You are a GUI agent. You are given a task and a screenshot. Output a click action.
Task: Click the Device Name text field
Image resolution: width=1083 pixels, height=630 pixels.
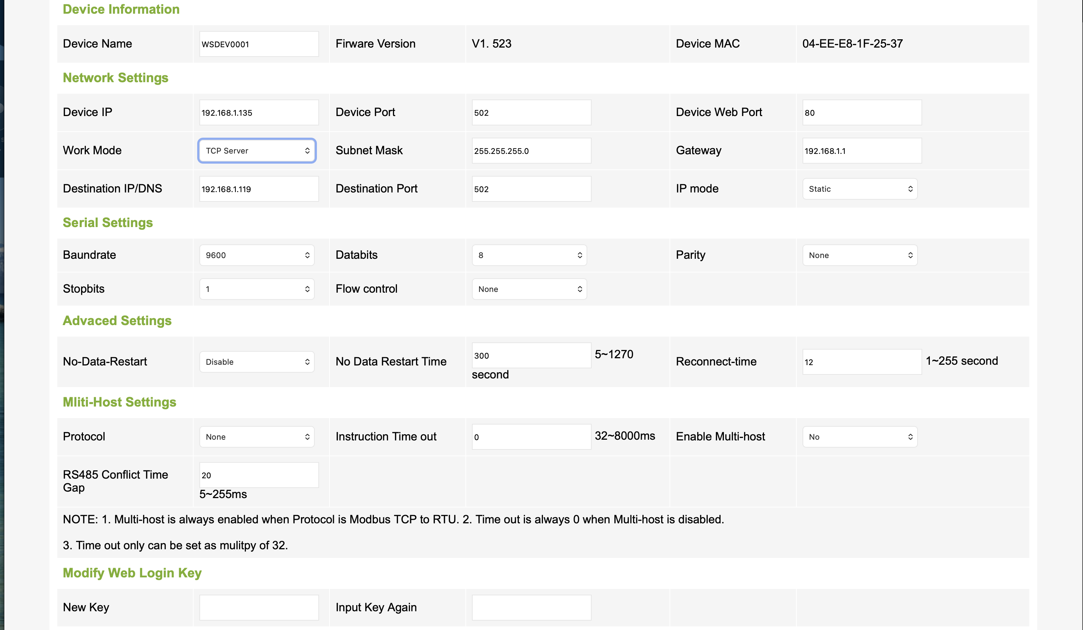259,44
